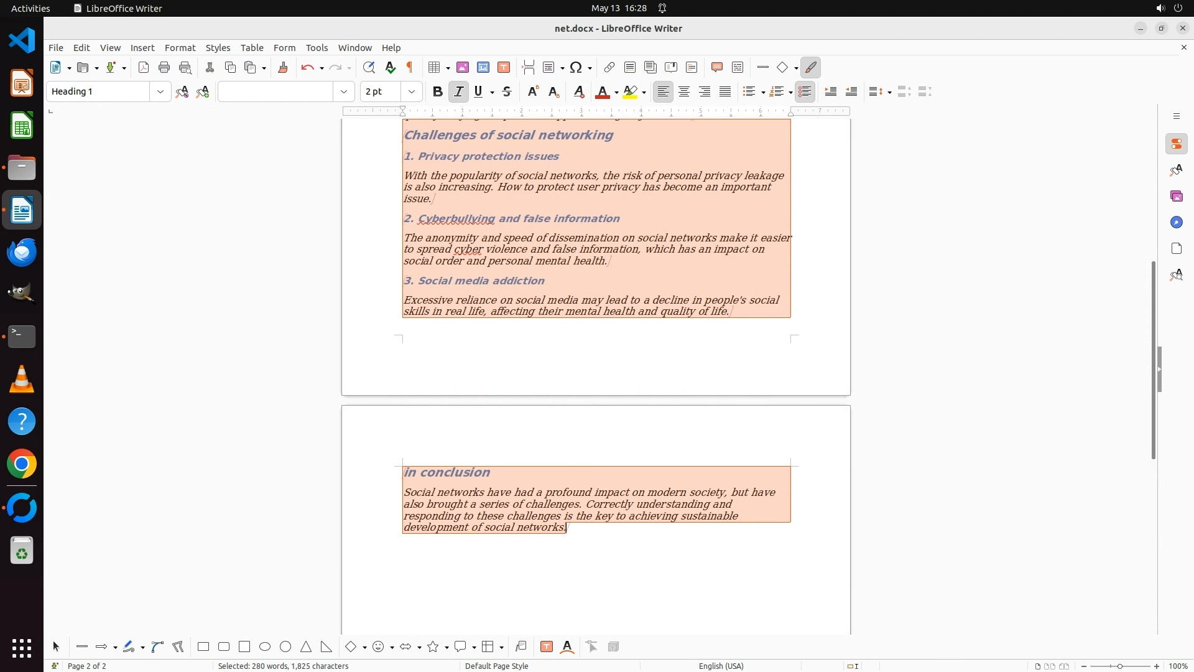Click Default Page Style in status bar
The image size is (1194, 672).
pos(496,666)
